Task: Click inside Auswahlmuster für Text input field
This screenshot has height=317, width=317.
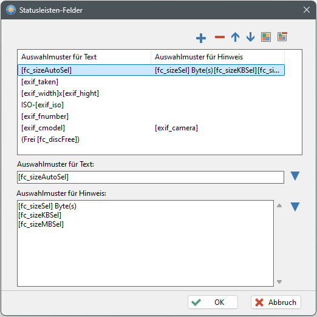Action: 151,178
